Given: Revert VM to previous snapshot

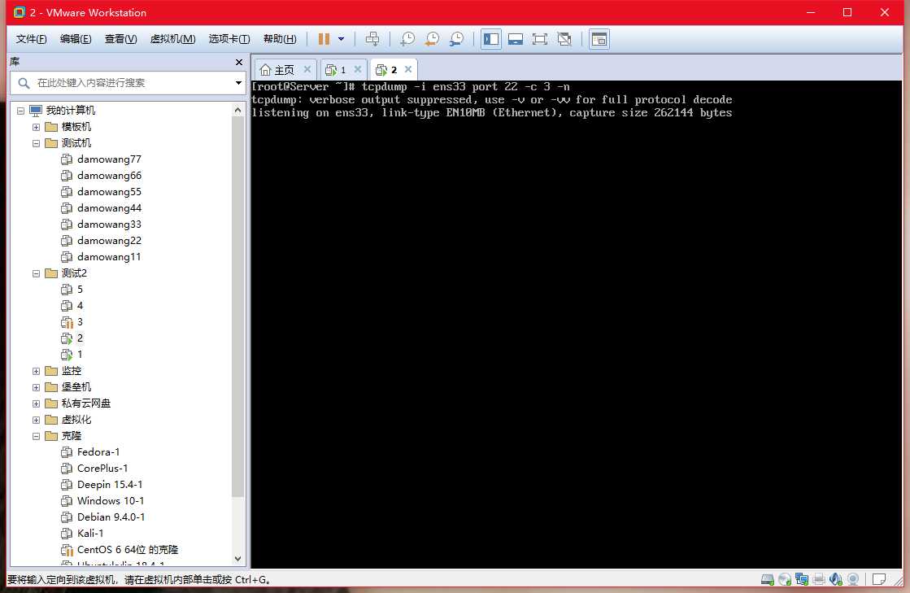Looking at the screenshot, I should pyautogui.click(x=432, y=39).
